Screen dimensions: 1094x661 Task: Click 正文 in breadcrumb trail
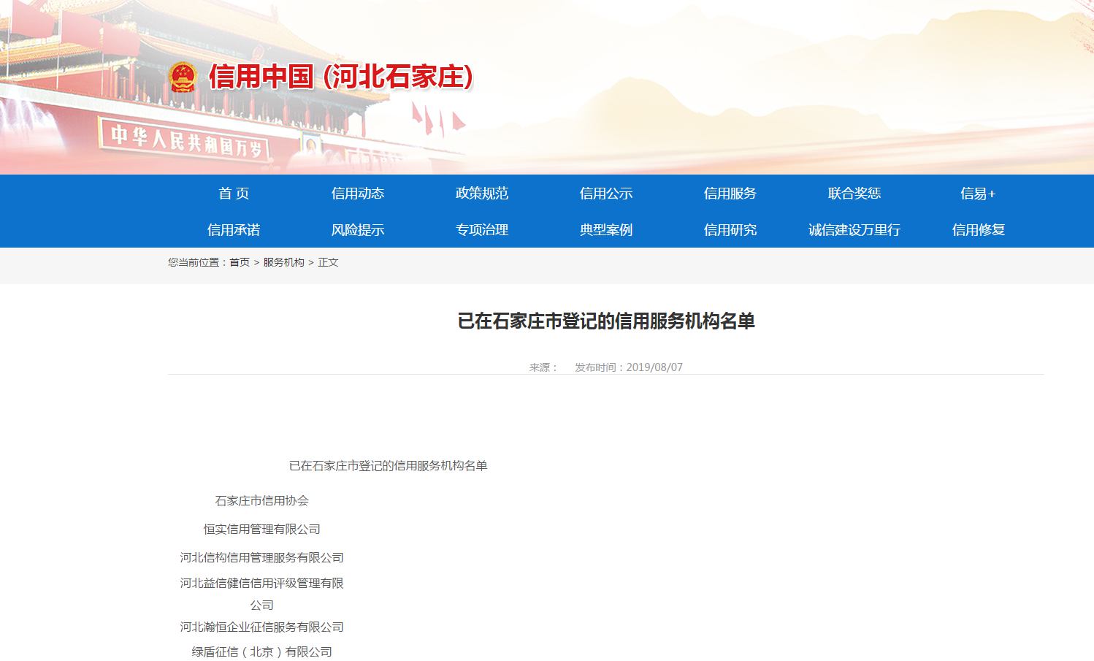click(329, 262)
